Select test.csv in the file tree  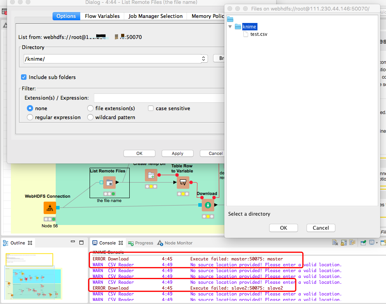point(259,34)
